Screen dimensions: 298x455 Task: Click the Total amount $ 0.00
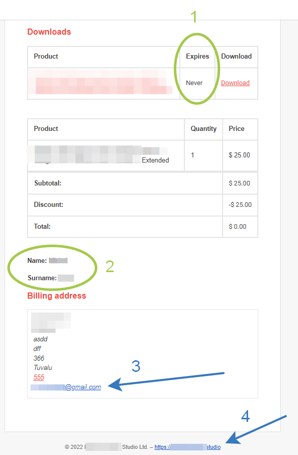237,227
